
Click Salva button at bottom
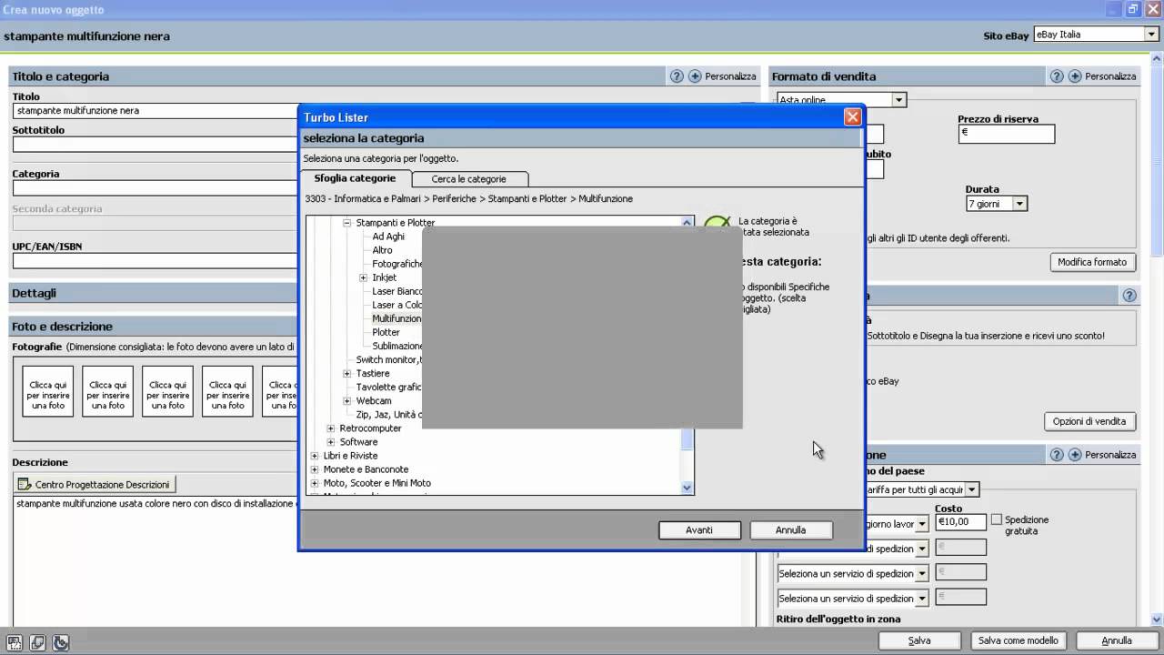(919, 640)
